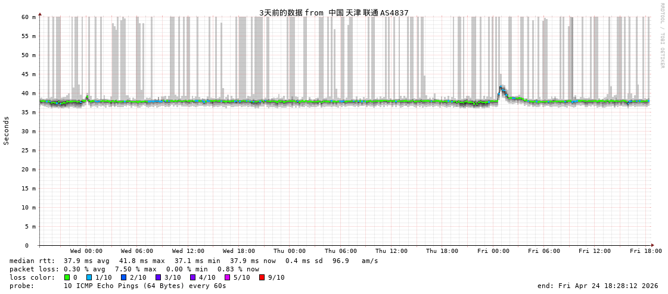
Task: Click the 60 m label on the y-axis
Action: click(x=29, y=17)
